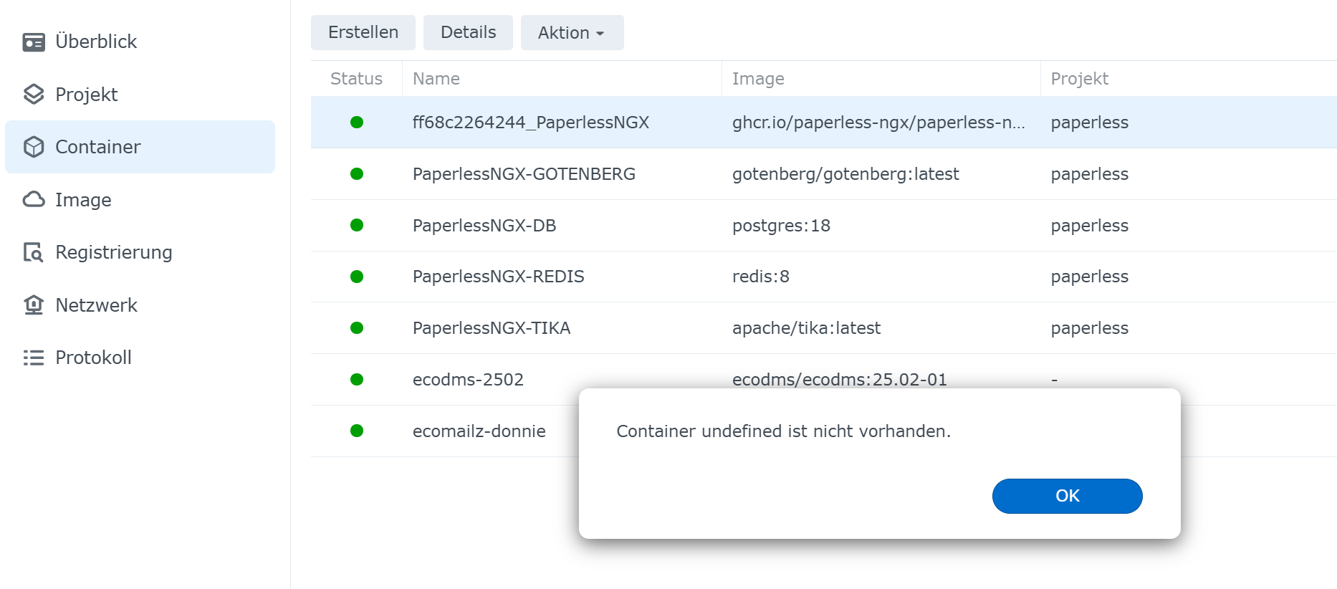Screen dimensions: 1337x589
Task: Select the PaperlessNGX-GOTENBERG container row
Action: 524,174
